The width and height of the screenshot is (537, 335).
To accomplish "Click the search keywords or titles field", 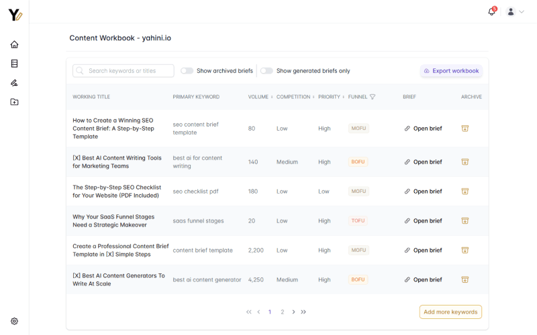I will (124, 71).
